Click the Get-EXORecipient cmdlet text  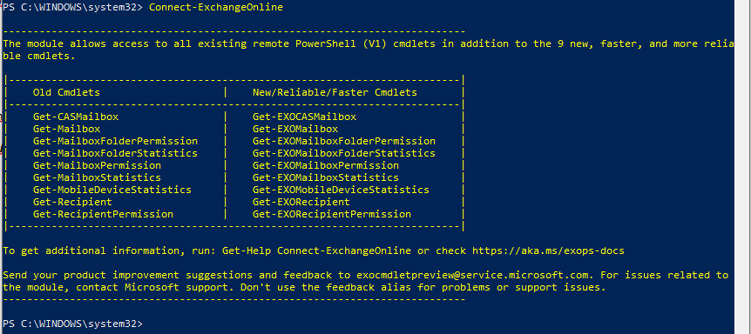(301, 202)
